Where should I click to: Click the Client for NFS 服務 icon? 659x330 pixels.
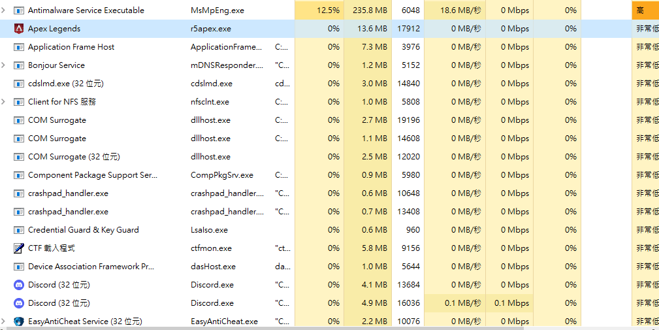19,102
